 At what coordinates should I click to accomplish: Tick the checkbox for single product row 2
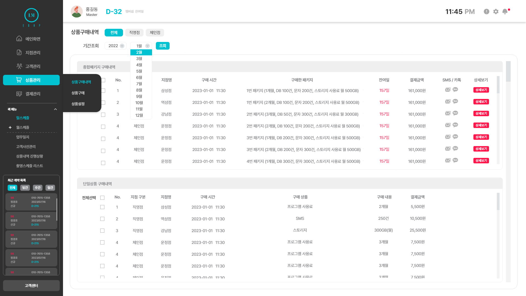tap(102, 219)
